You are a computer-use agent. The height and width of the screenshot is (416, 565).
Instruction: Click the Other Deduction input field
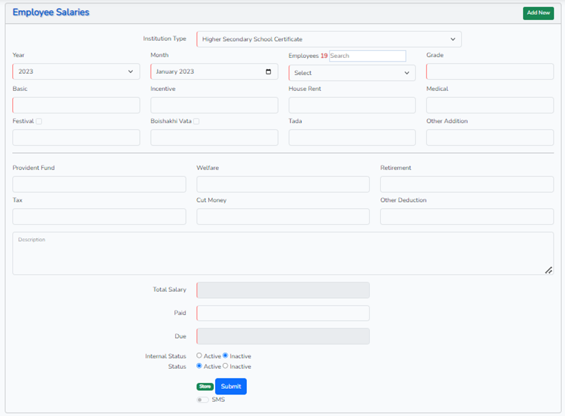tap(467, 217)
